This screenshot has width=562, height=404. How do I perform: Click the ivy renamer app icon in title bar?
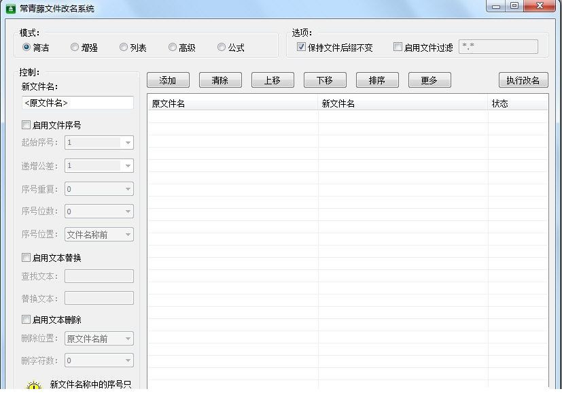[10, 7]
